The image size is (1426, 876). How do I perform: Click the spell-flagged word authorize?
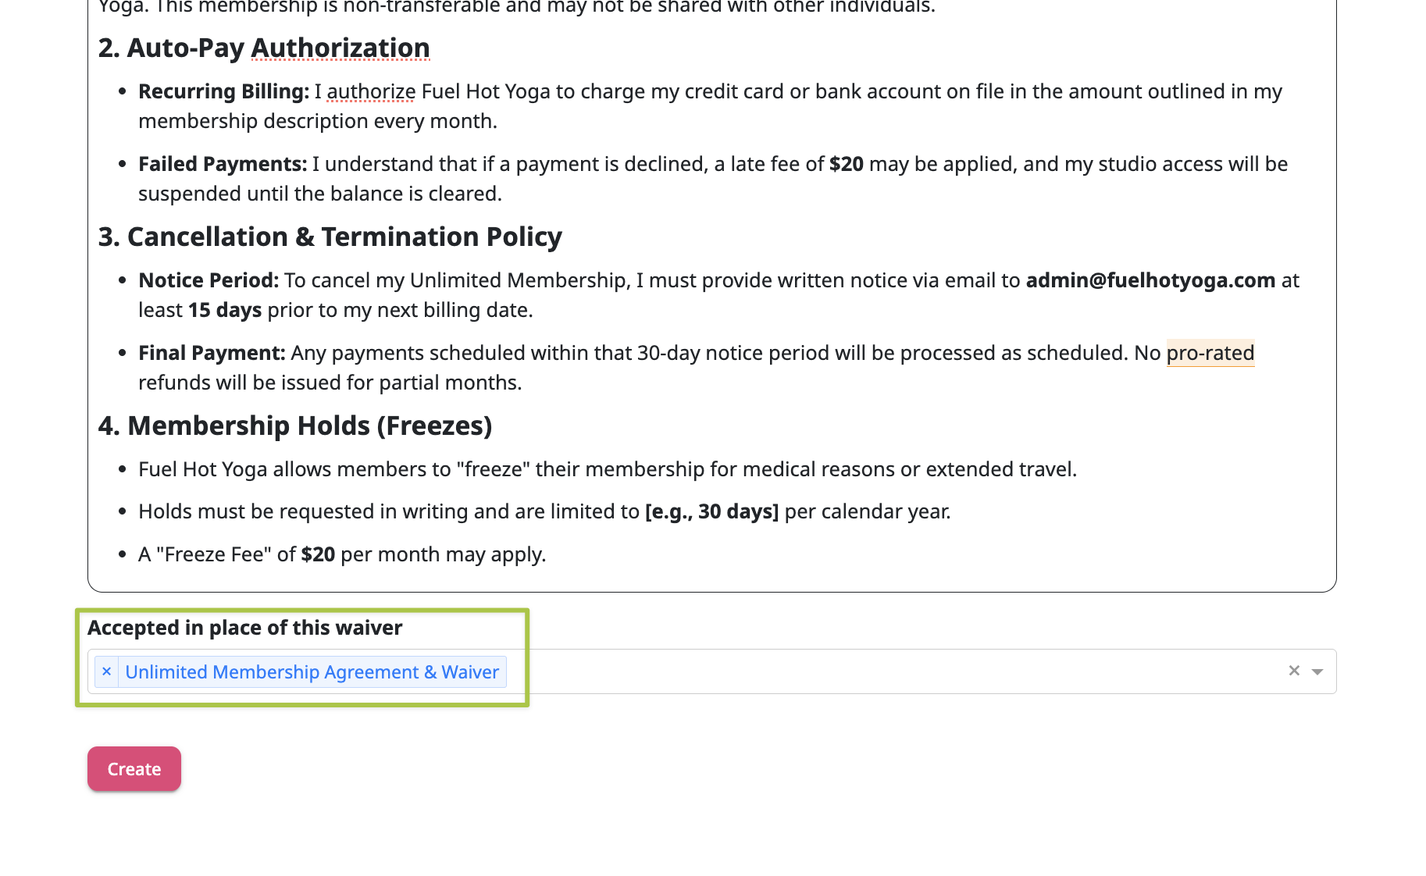point(371,91)
